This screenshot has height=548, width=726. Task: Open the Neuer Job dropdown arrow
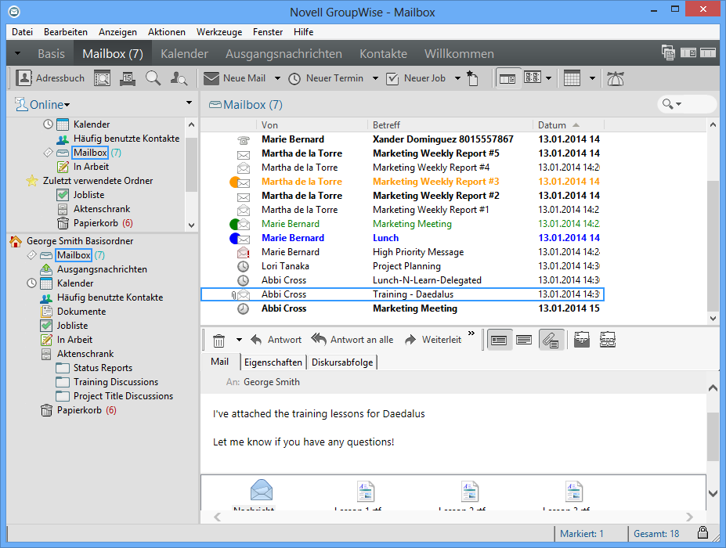457,78
